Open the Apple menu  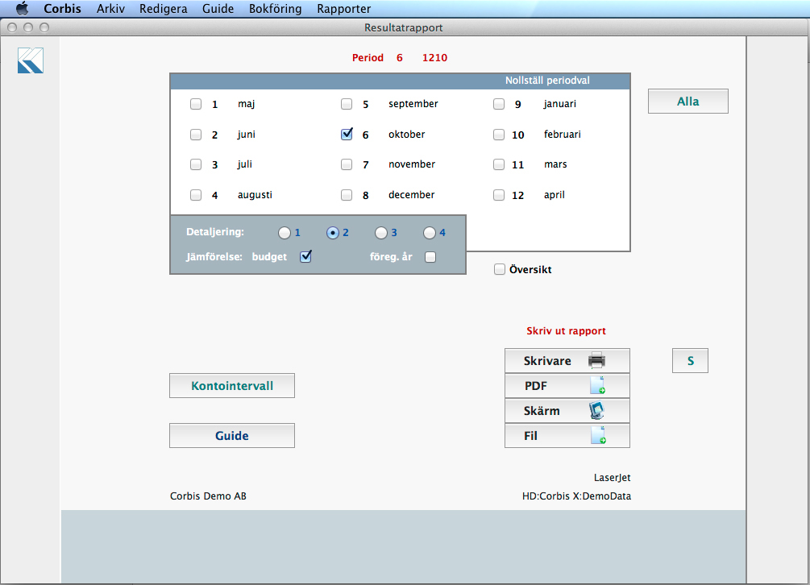22,8
